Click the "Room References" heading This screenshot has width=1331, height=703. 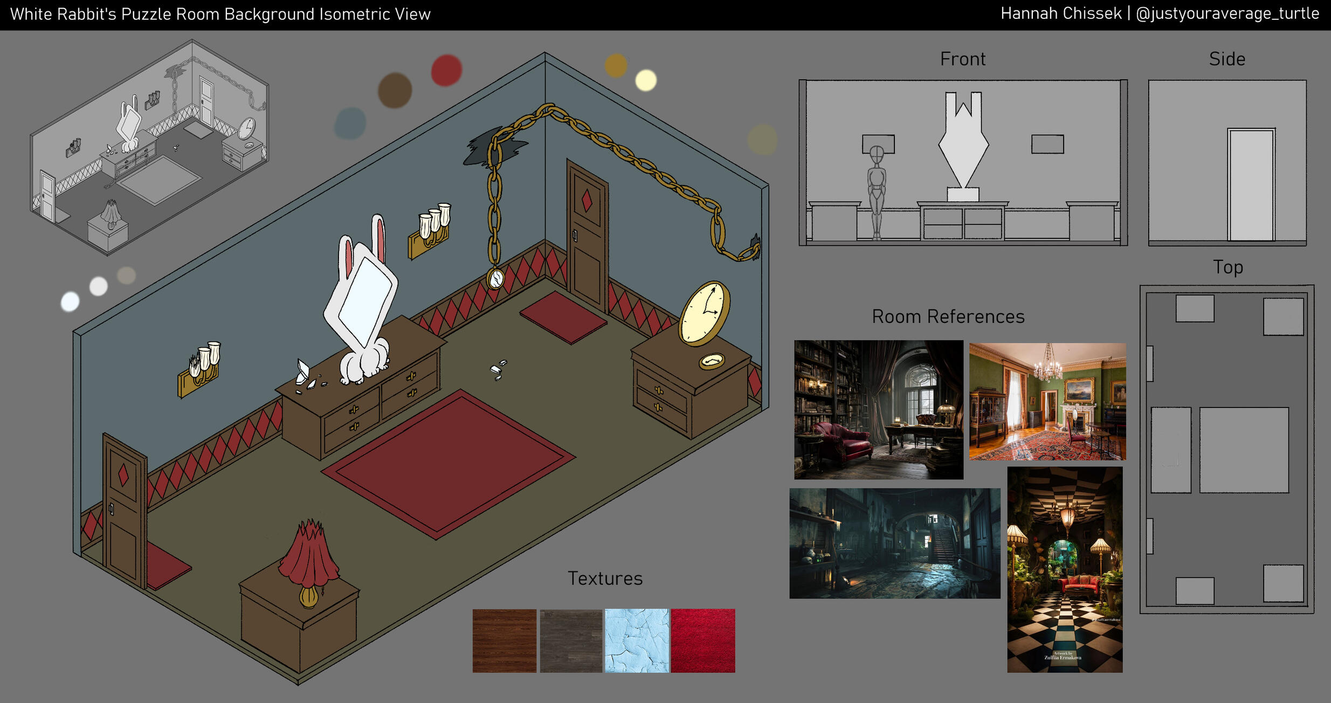coord(948,316)
